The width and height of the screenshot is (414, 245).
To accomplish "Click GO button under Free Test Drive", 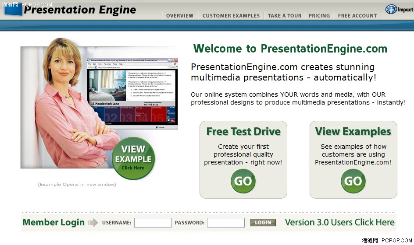I will coord(243,181).
